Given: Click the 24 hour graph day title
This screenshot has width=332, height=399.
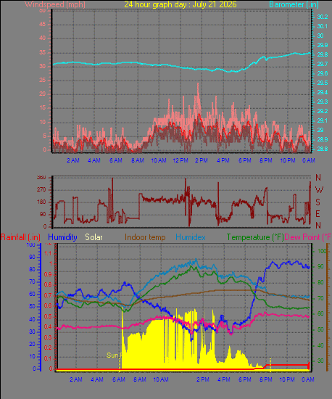Looking at the screenshot, I should [180, 4].
